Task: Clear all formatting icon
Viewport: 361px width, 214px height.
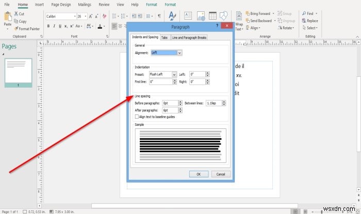Action: [x=104, y=16]
